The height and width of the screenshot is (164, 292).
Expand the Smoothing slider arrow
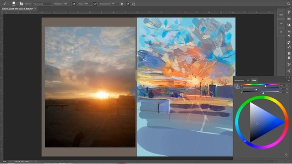(x=118, y=4)
